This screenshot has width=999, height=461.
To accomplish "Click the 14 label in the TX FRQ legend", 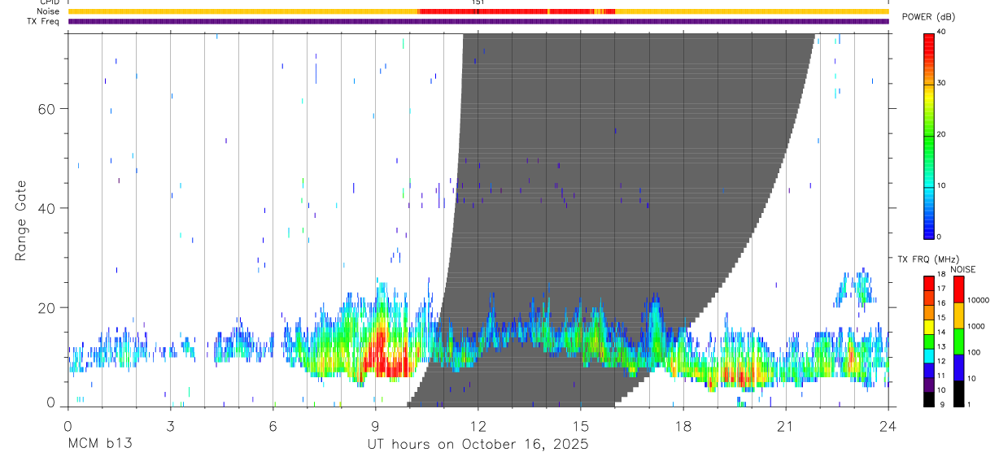I will point(941,332).
